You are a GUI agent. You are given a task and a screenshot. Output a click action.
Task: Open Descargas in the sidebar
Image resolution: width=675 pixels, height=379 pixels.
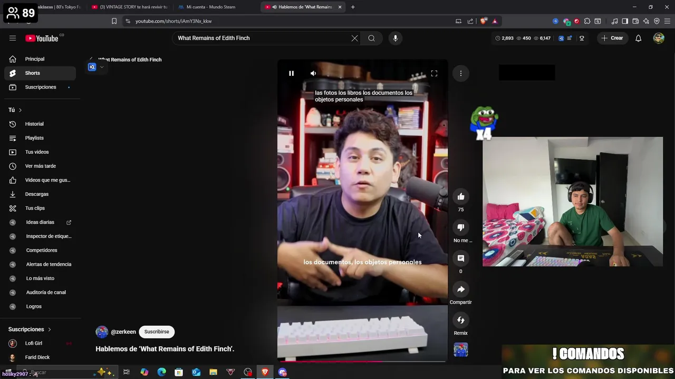[40, 194]
